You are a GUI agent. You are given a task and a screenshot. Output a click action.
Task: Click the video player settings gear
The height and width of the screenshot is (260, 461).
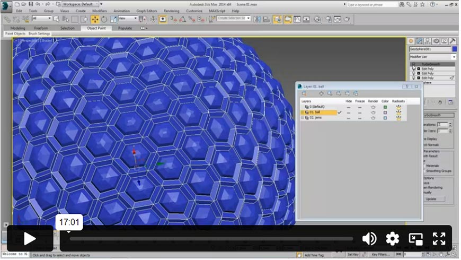point(392,239)
